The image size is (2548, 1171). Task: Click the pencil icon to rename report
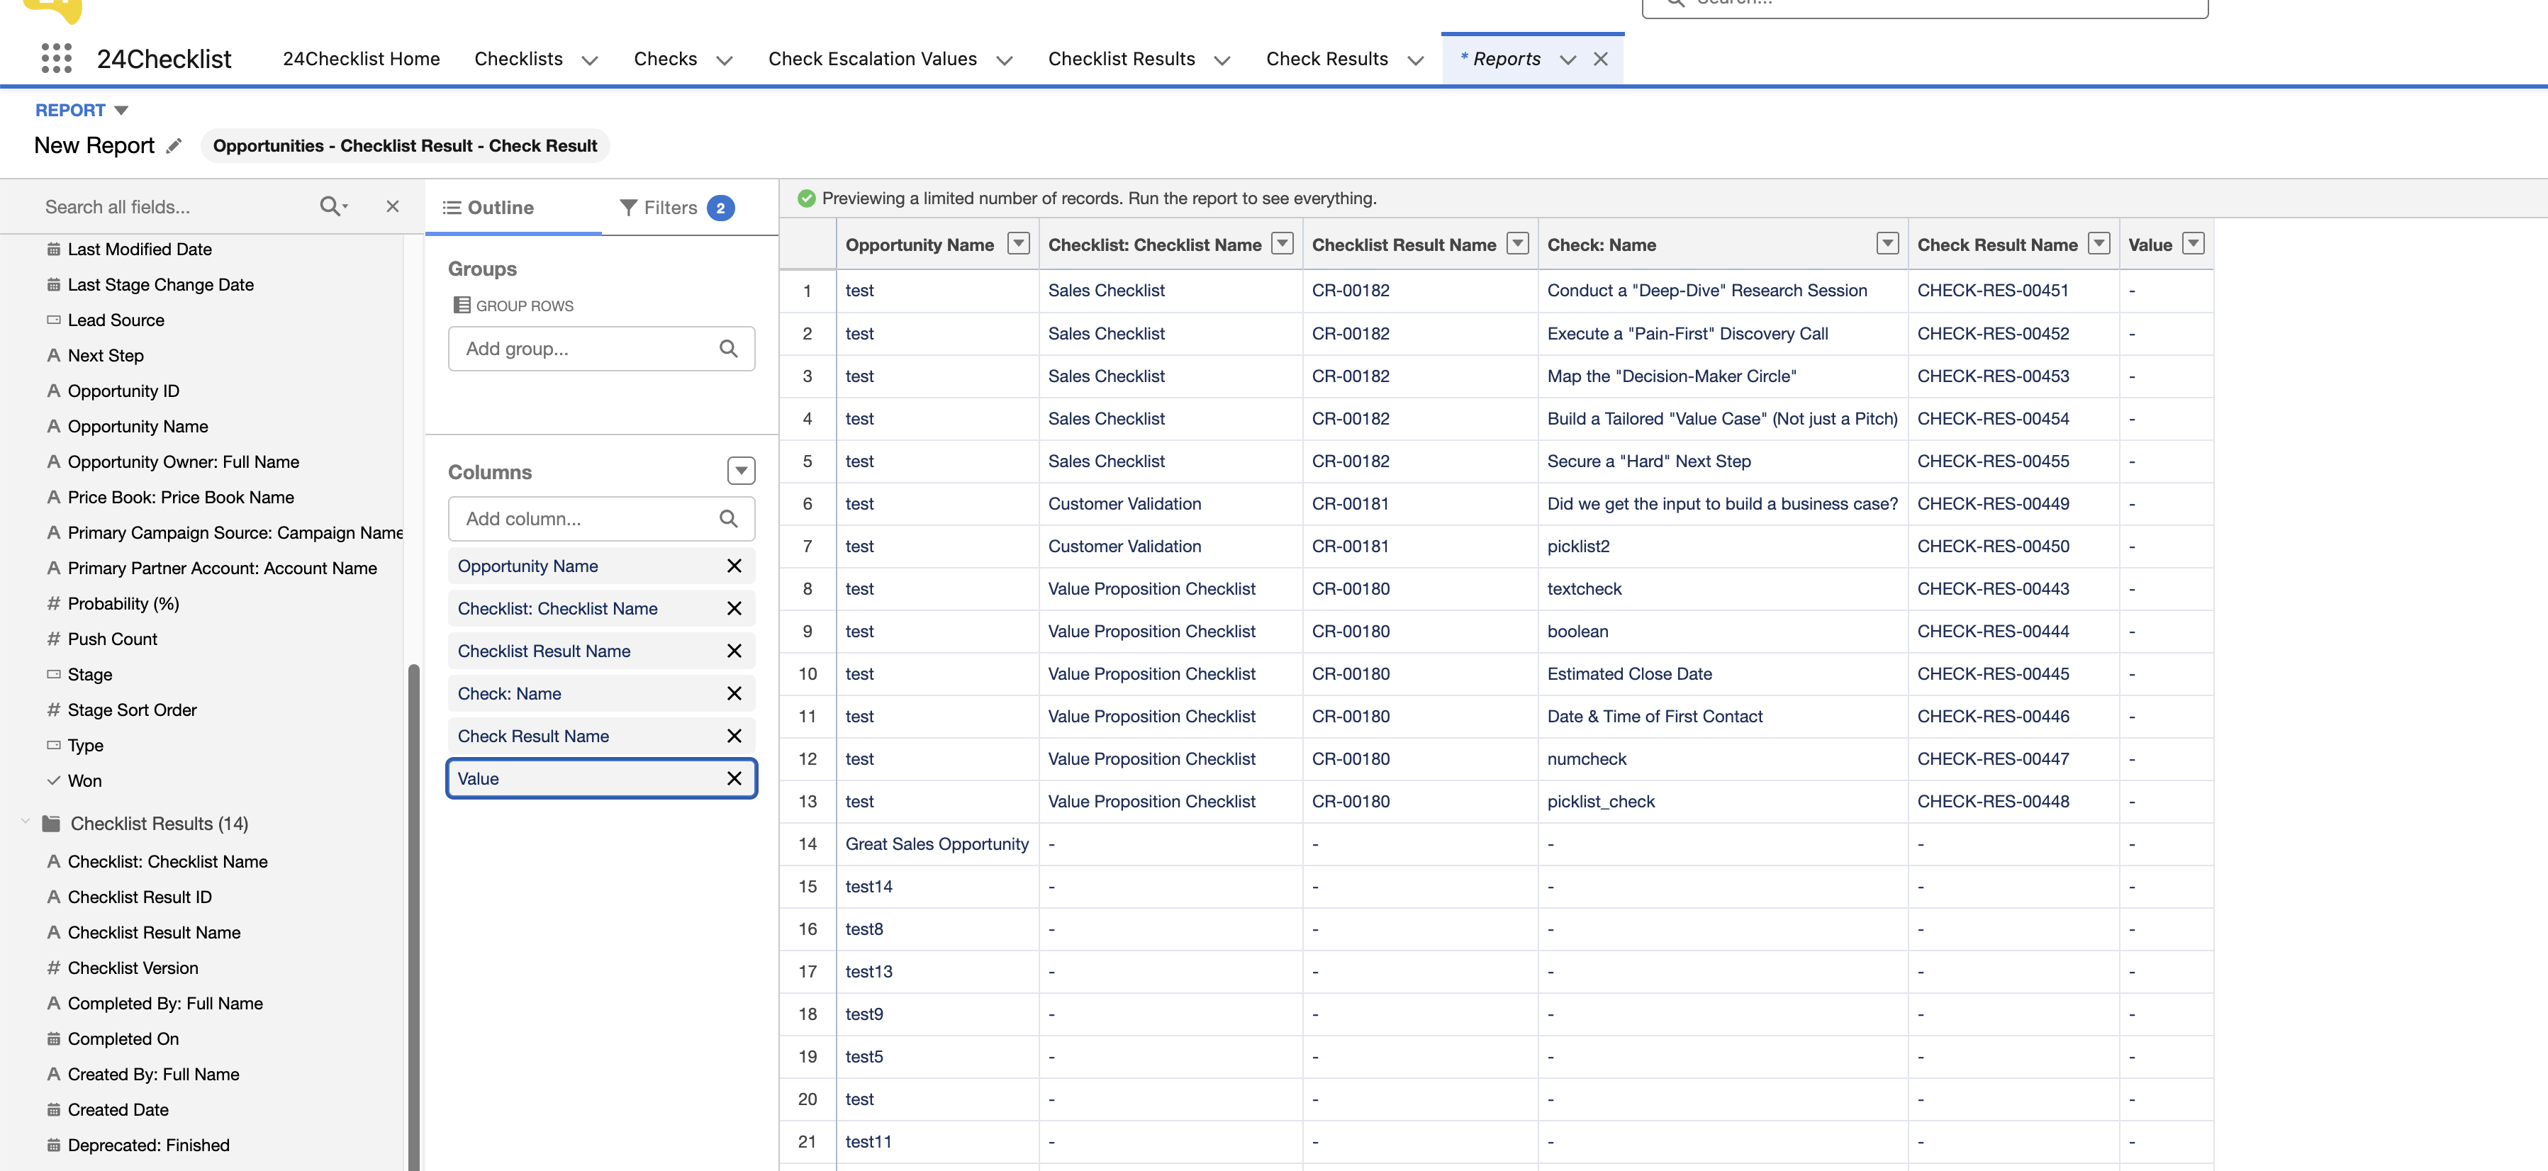(174, 146)
